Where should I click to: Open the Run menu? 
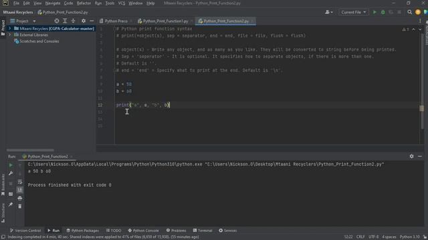pyautogui.click(x=98, y=3)
